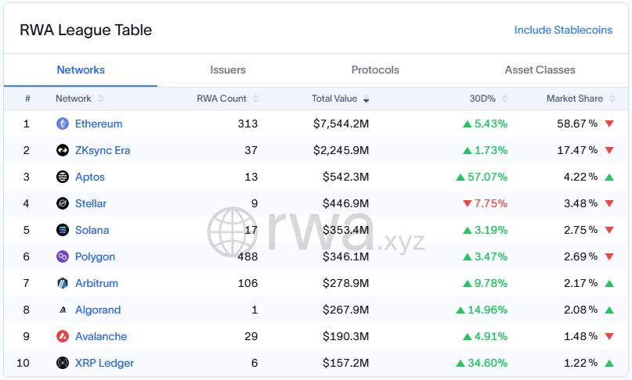The width and height of the screenshot is (632, 380).
Task: Open the Polygon network link
Action: [x=95, y=256]
